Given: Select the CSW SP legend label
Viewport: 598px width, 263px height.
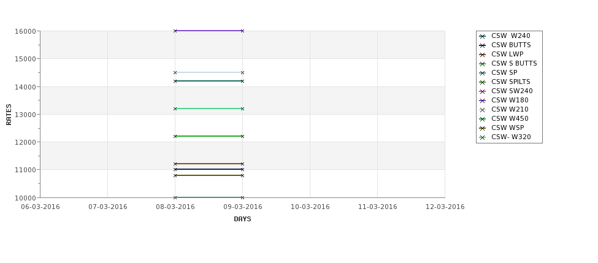Looking at the screenshot, I should (x=504, y=72).
